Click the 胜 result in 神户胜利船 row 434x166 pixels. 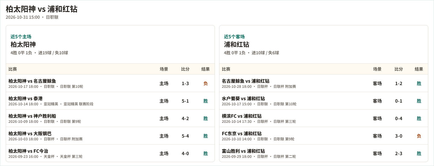pos(206,118)
